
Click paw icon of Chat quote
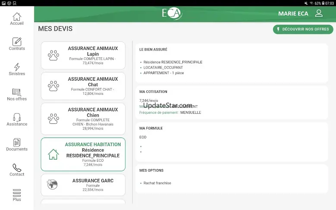53,86
